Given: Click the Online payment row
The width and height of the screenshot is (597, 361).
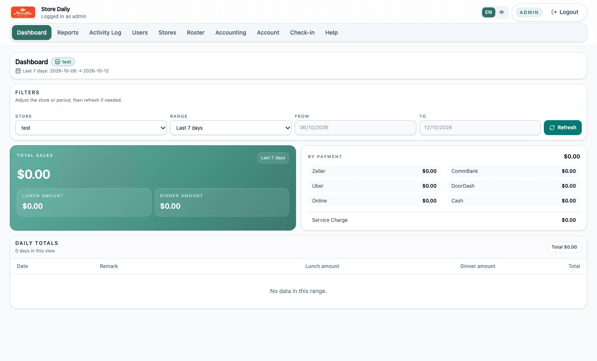Looking at the screenshot, I should click(x=374, y=201).
